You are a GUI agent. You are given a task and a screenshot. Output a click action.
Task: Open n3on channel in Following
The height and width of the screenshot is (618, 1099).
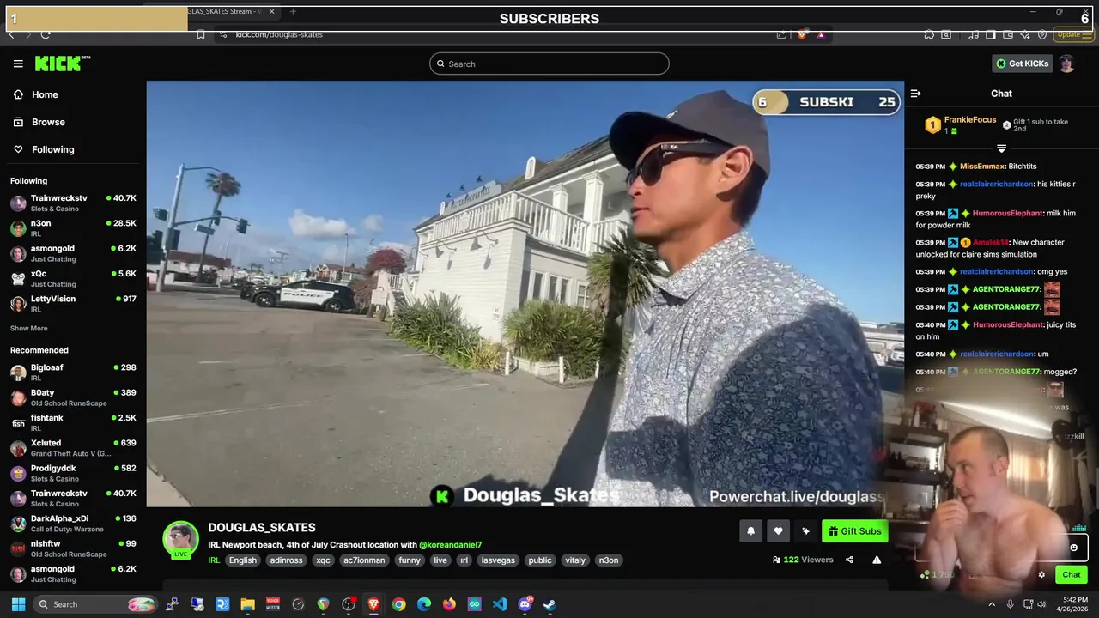(73, 228)
